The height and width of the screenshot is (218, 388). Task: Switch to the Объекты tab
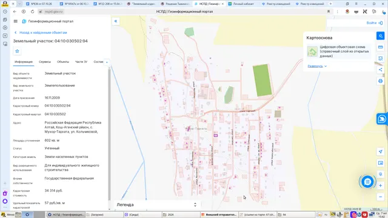pos(63,62)
